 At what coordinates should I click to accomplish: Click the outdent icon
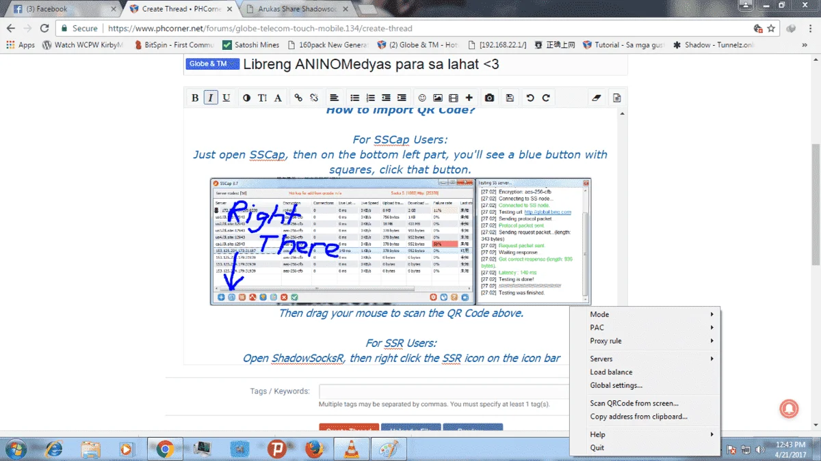(386, 98)
